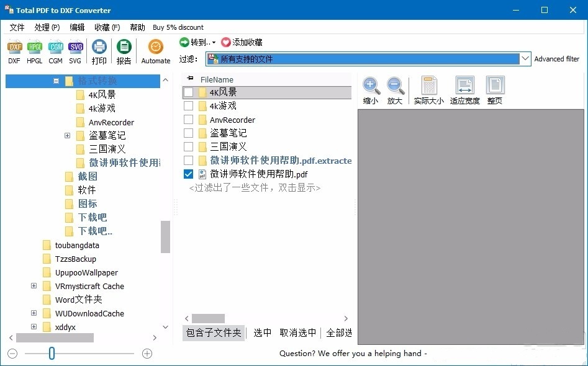Open the 处理 (P) menu
Image resolution: width=588 pixels, height=366 pixels.
[x=47, y=27]
